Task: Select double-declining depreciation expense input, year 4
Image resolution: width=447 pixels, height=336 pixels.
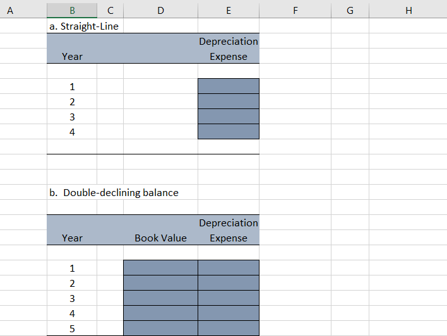Action: tap(229, 313)
